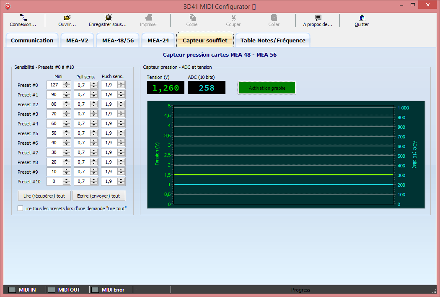Click the ADC display reading 258
Image resolution: width=440 pixels, height=297 pixels.
pos(207,88)
